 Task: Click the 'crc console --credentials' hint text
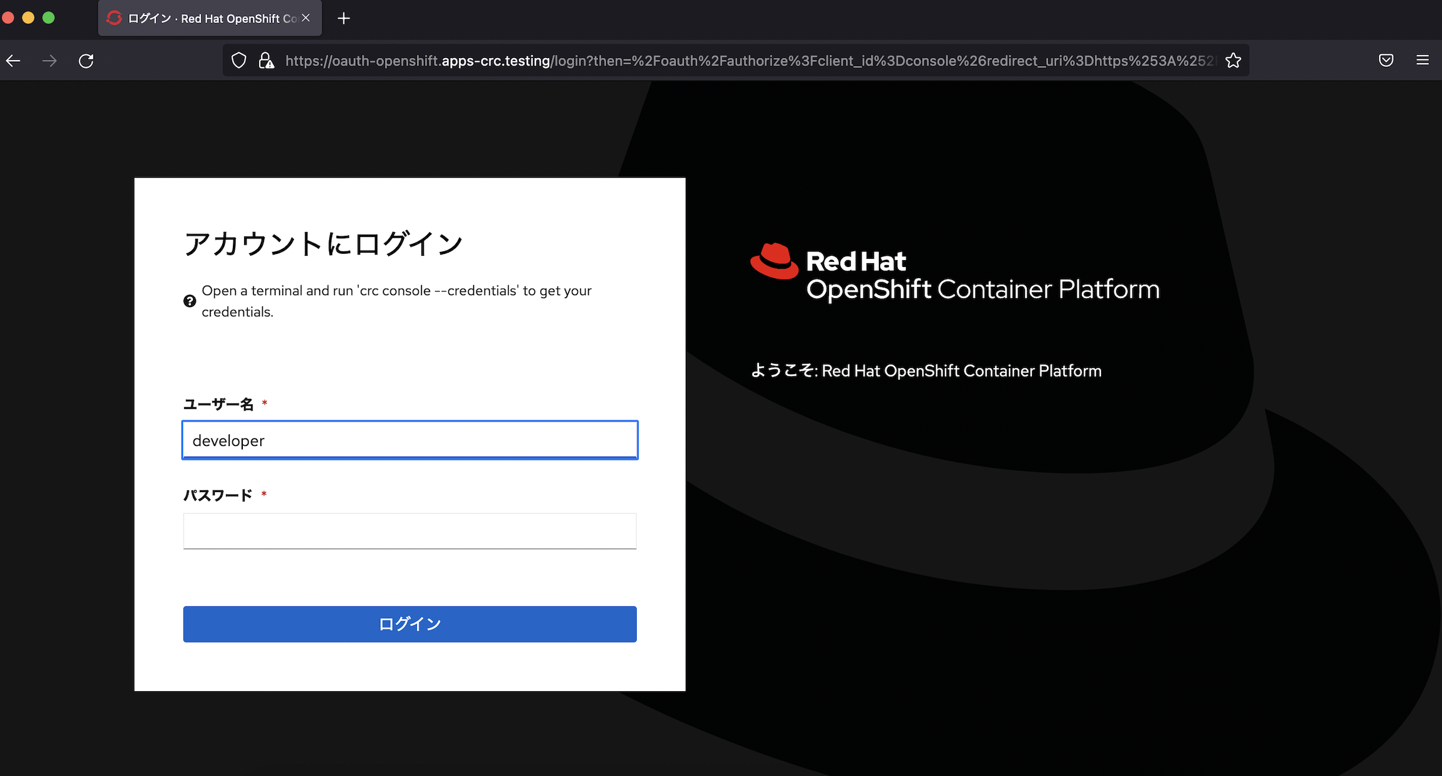pos(396,301)
